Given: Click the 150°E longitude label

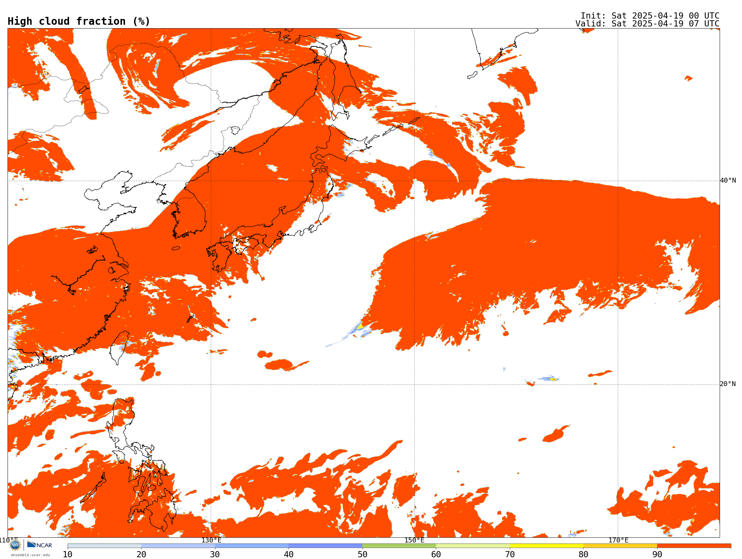Looking at the screenshot, I should click(415, 540).
